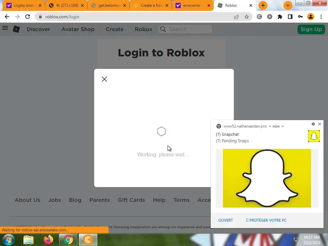Click the padlock site info icon
This screenshot has height=246, width=328.
point(40,17)
